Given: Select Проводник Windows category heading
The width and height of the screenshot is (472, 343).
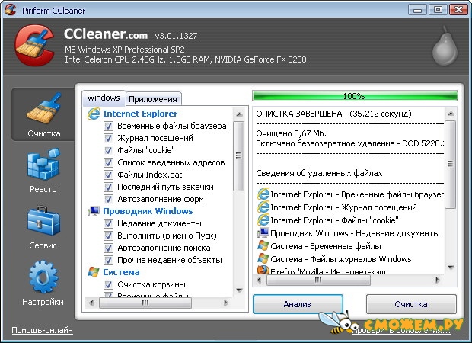Looking at the screenshot, I should [148, 211].
